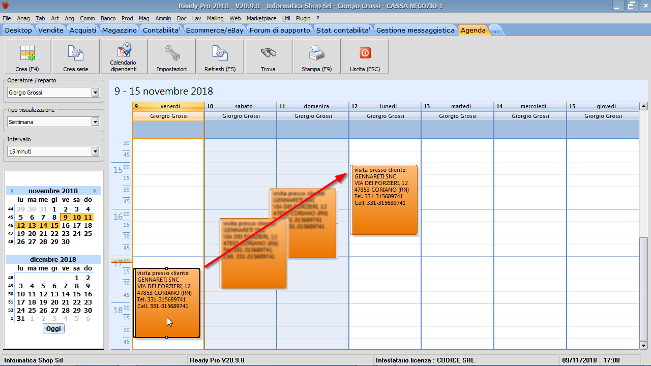Open Impostazioni wrench icon
651x366 pixels.
(172, 57)
